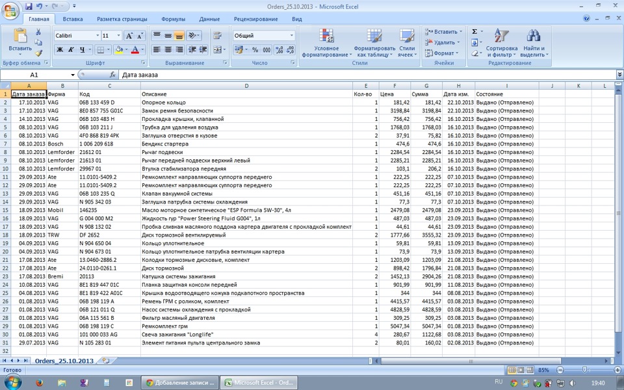Toggle bold formatting (Ж)
This screenshot has height=390, width=624.
[60, 50]
